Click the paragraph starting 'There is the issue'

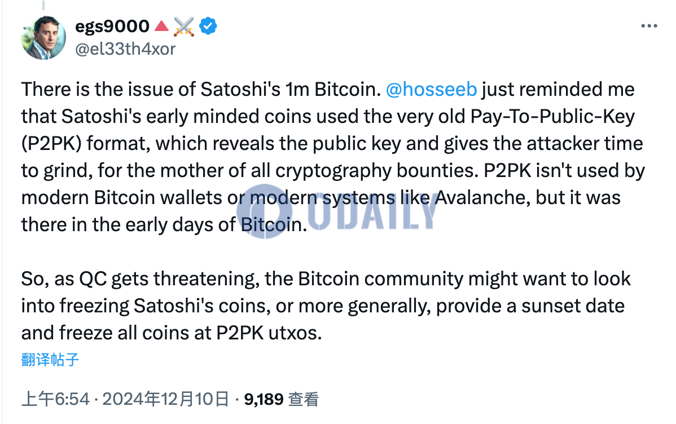333,157
